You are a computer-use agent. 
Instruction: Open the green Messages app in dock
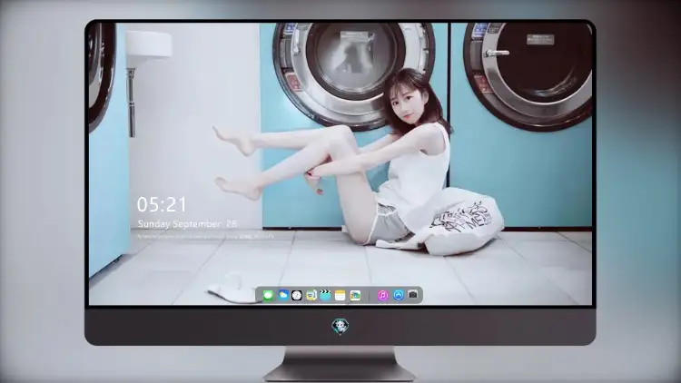(x=268, y=296)
